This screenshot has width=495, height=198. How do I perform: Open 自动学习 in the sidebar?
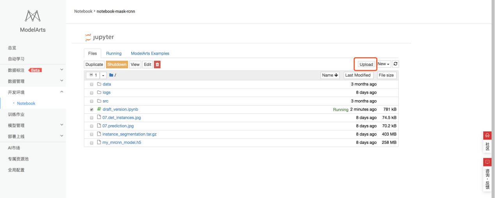click(x=16, y=59)
